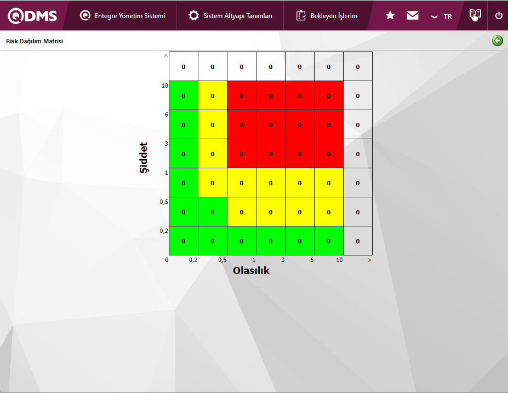
Task: Click the gear icon for Sistem Altyapı
Action: coord(194,15)
